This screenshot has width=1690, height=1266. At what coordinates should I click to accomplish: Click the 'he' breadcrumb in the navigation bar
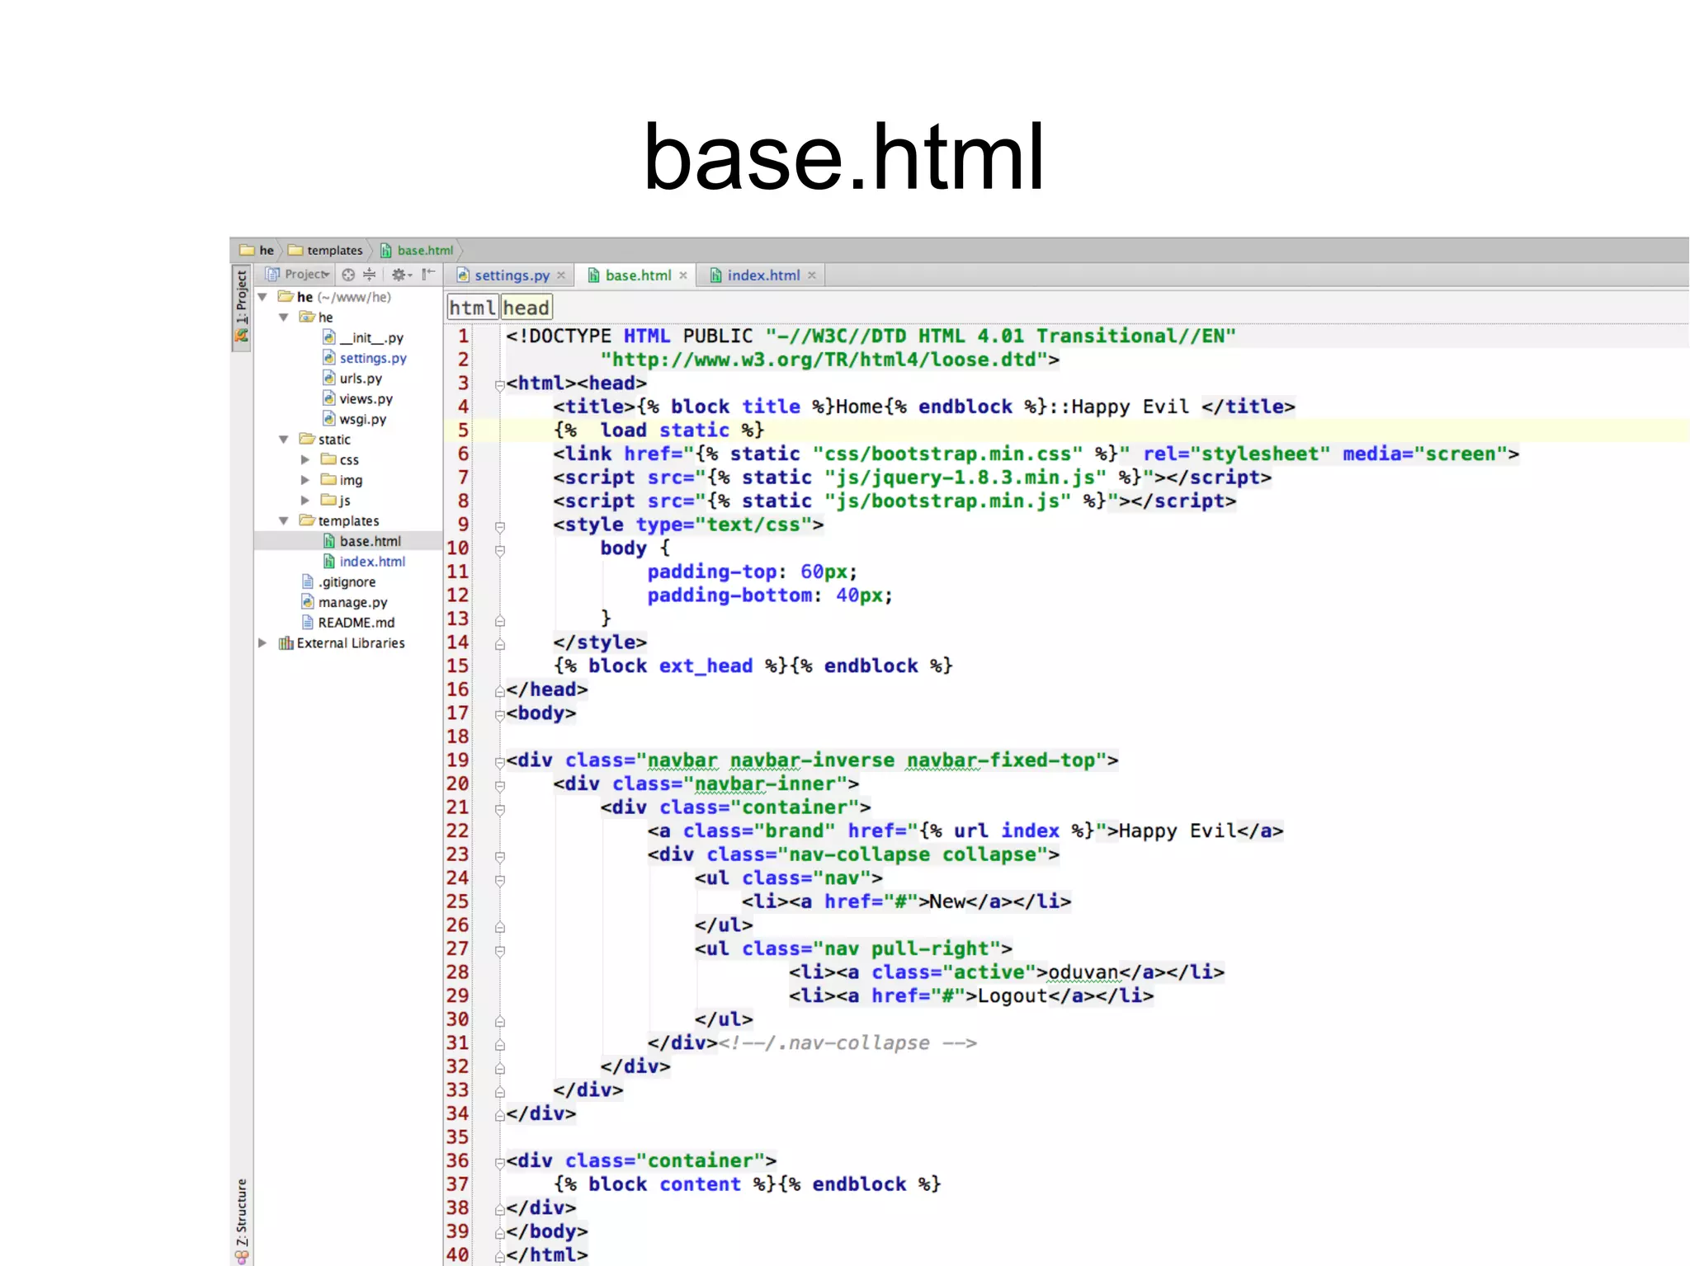pyautogui.click(x=257, y=251)
